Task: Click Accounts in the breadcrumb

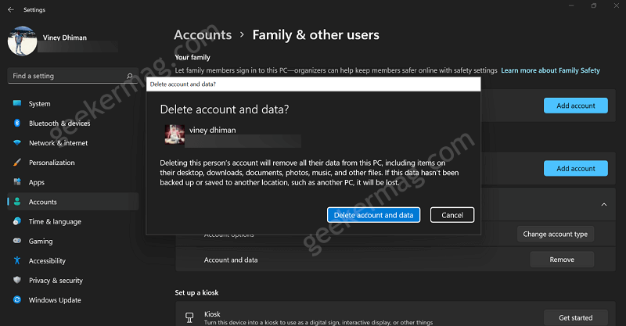Action: (x=203, y=34)
